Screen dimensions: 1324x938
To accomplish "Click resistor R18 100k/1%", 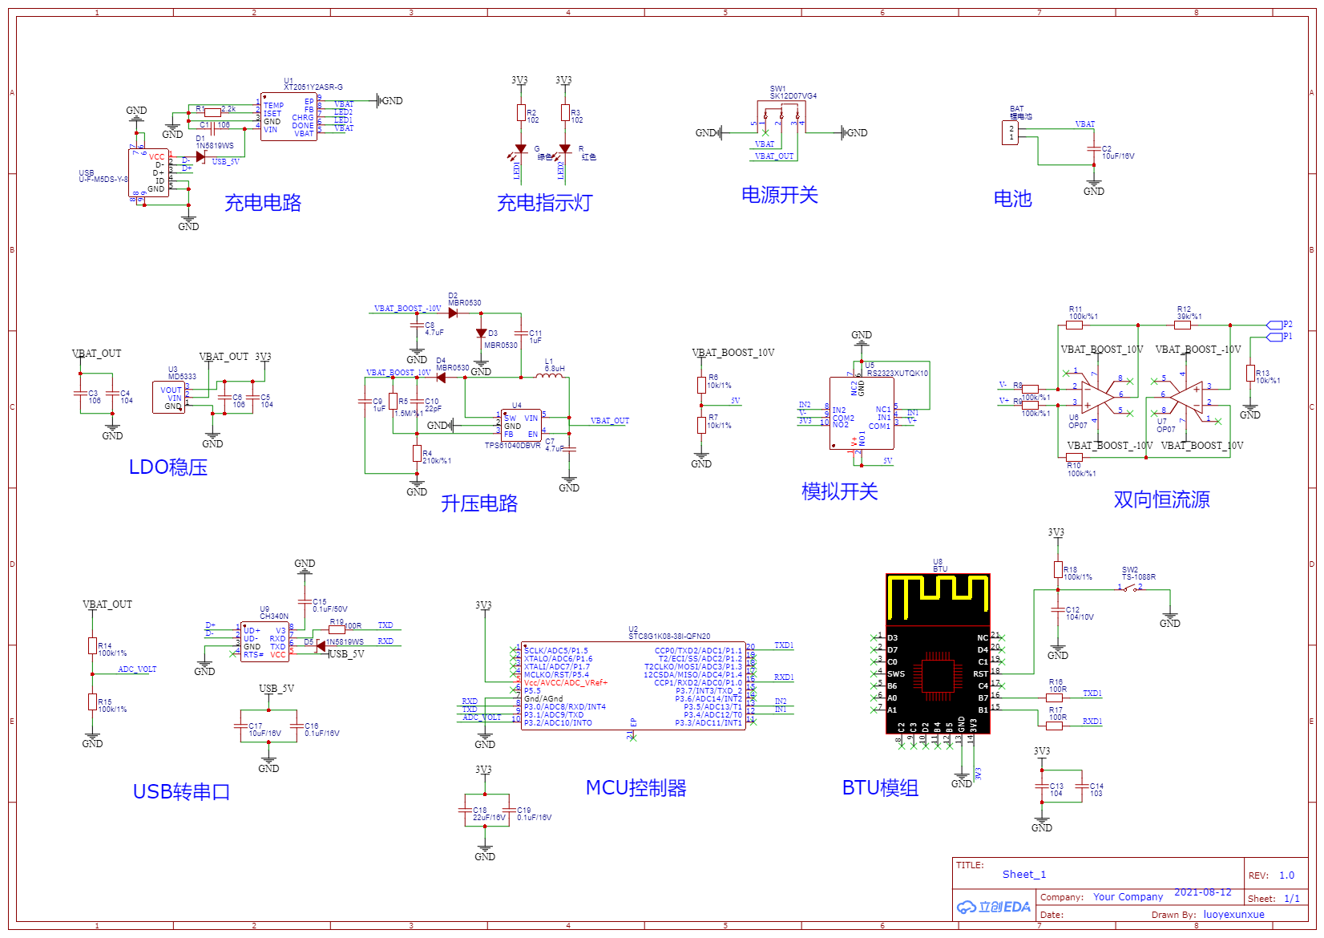I will (1058, 569).
